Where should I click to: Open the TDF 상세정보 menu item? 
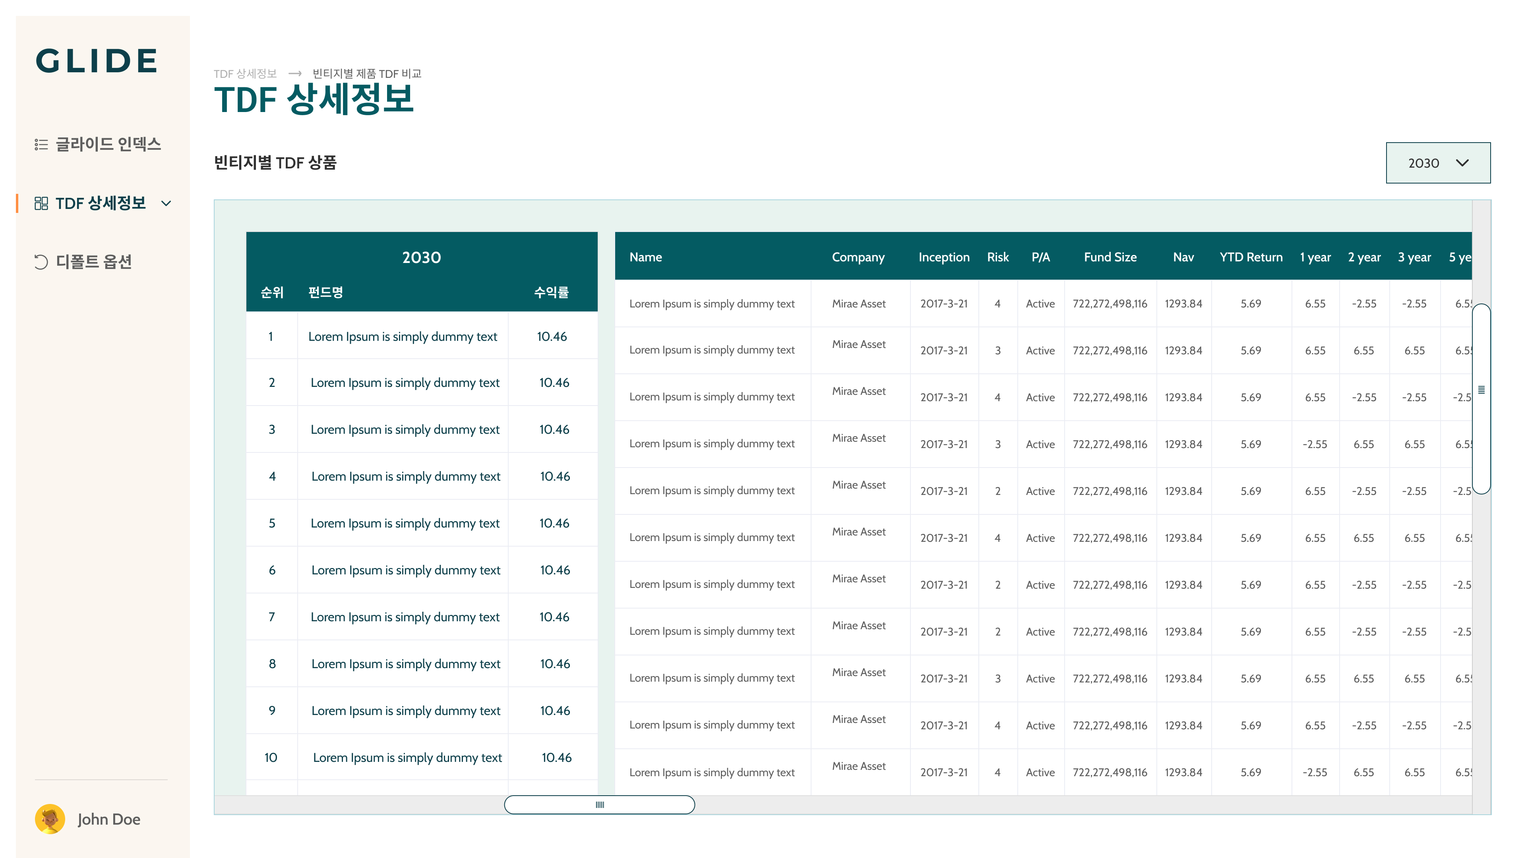[101, 204]
